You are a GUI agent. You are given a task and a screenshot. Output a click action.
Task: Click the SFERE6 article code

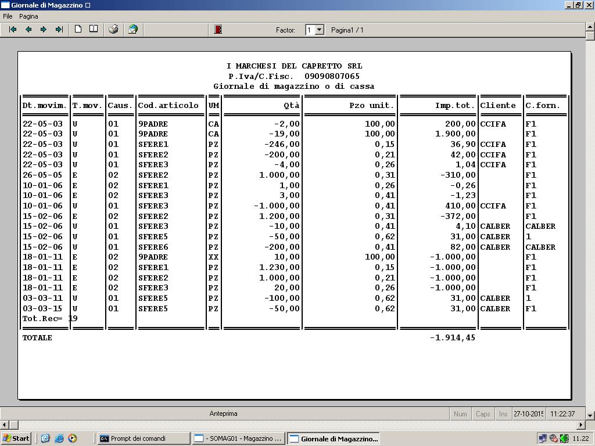coord(153,247)
